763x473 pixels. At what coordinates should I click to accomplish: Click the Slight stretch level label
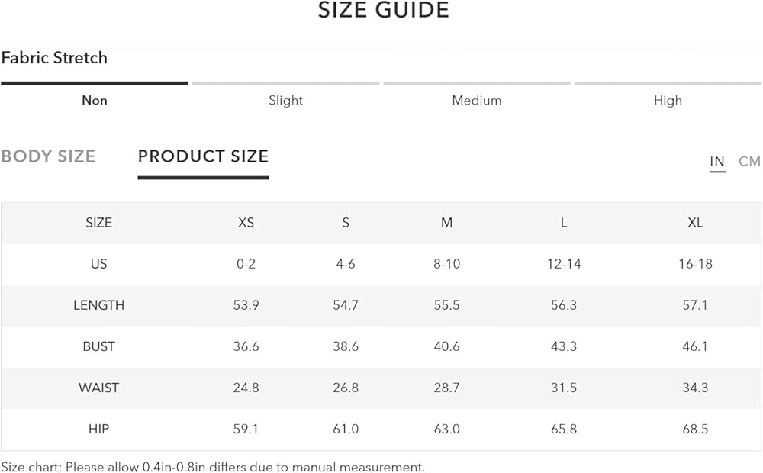coord(285,100)
